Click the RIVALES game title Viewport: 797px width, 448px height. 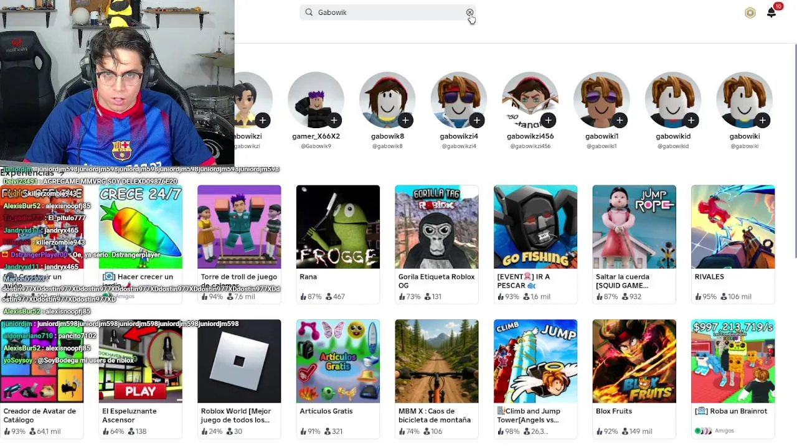pos(709,277)
